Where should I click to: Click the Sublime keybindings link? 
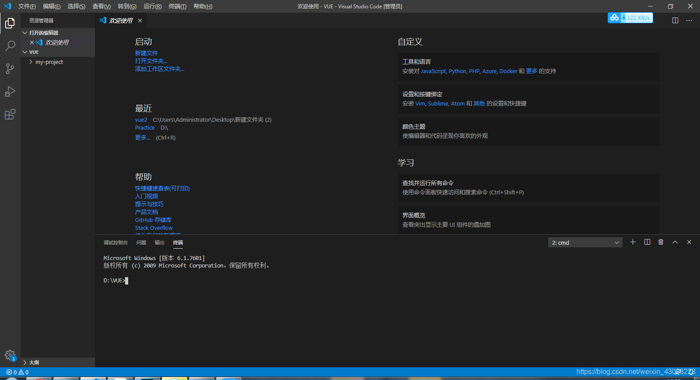(x=438, y=104)
